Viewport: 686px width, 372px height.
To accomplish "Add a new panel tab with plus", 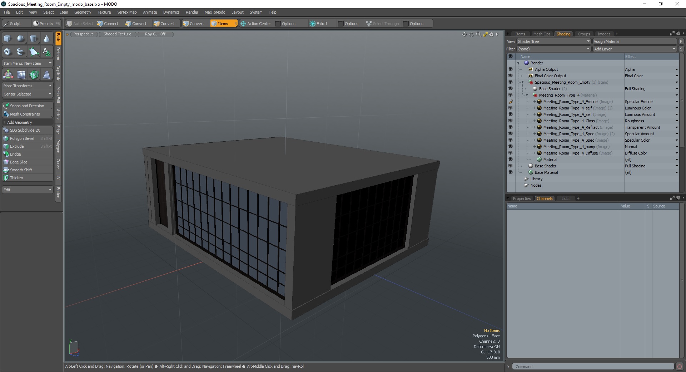I will coord(616,34).
